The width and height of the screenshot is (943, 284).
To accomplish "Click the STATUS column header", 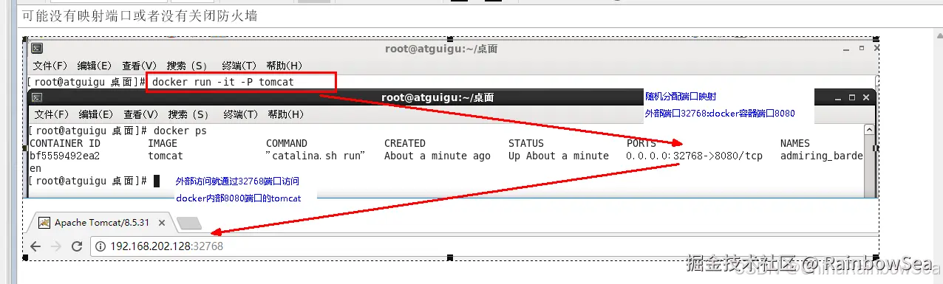I will tap(526, 143).
